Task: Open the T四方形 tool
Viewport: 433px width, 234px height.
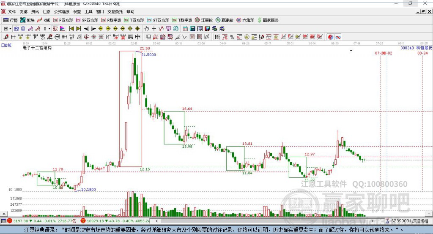Action: coord(134,20)
